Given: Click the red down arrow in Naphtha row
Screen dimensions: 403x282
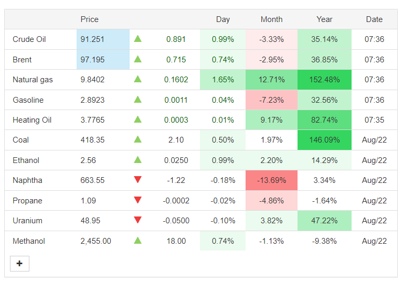Looking at the screenshot, I should [138, 179].
